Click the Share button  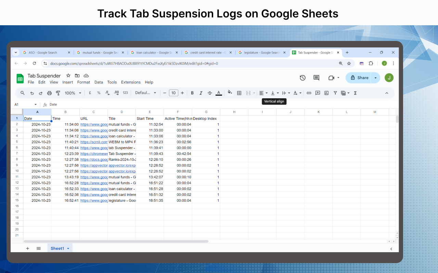click(x=359, y=78)
